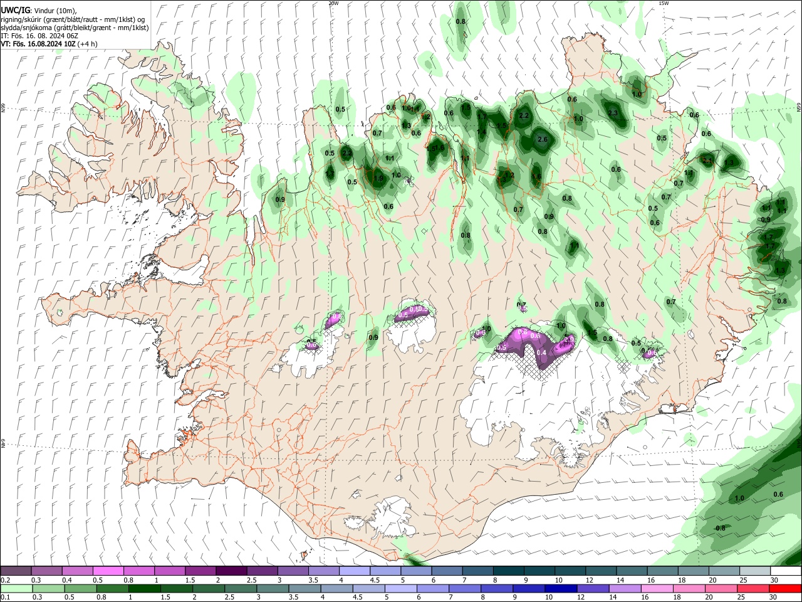The width and height of the screenshot is (802, 602).
Task: Pick the pale grey snow swatch between 25 and 30
Action: 754,571
